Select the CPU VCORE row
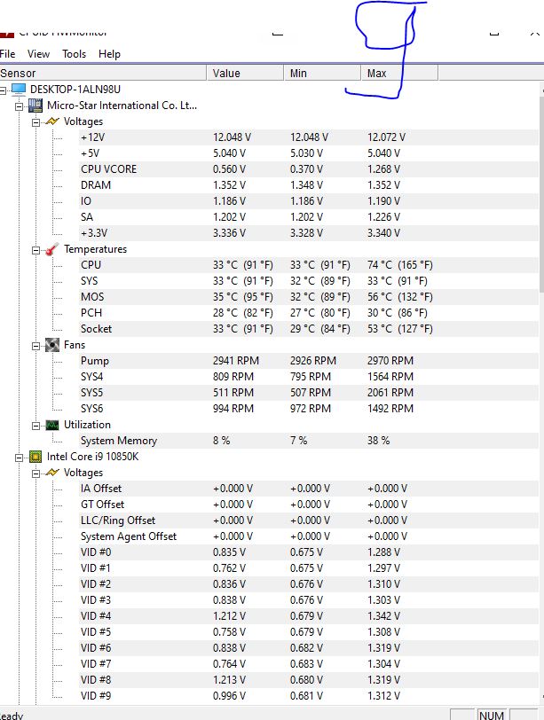This screenshot has height=720, width=544. pos(309,169)
